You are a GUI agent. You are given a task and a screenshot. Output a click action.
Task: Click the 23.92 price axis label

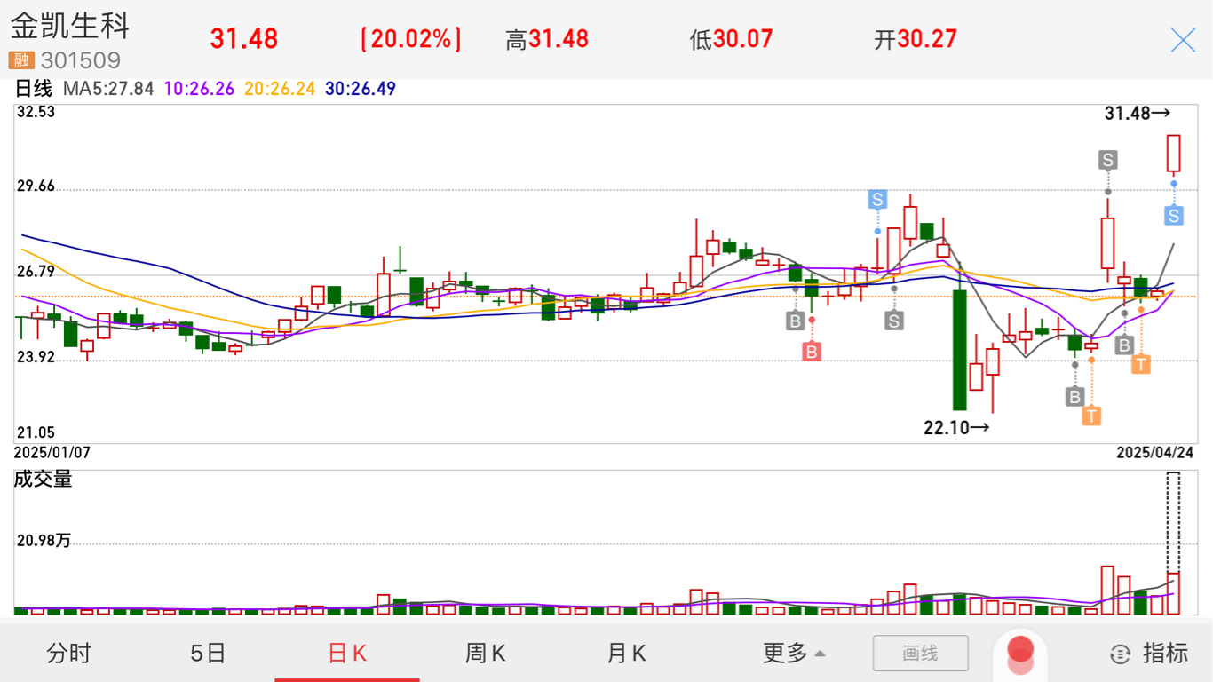(x=36, y=356)
